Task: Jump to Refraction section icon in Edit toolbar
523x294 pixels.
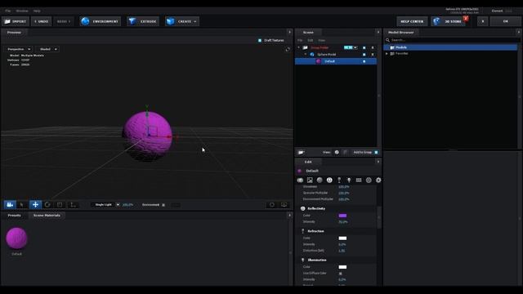Action: click(339, 180)
